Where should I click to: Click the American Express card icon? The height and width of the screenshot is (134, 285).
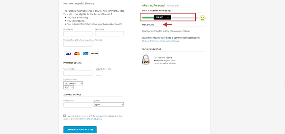85,54
